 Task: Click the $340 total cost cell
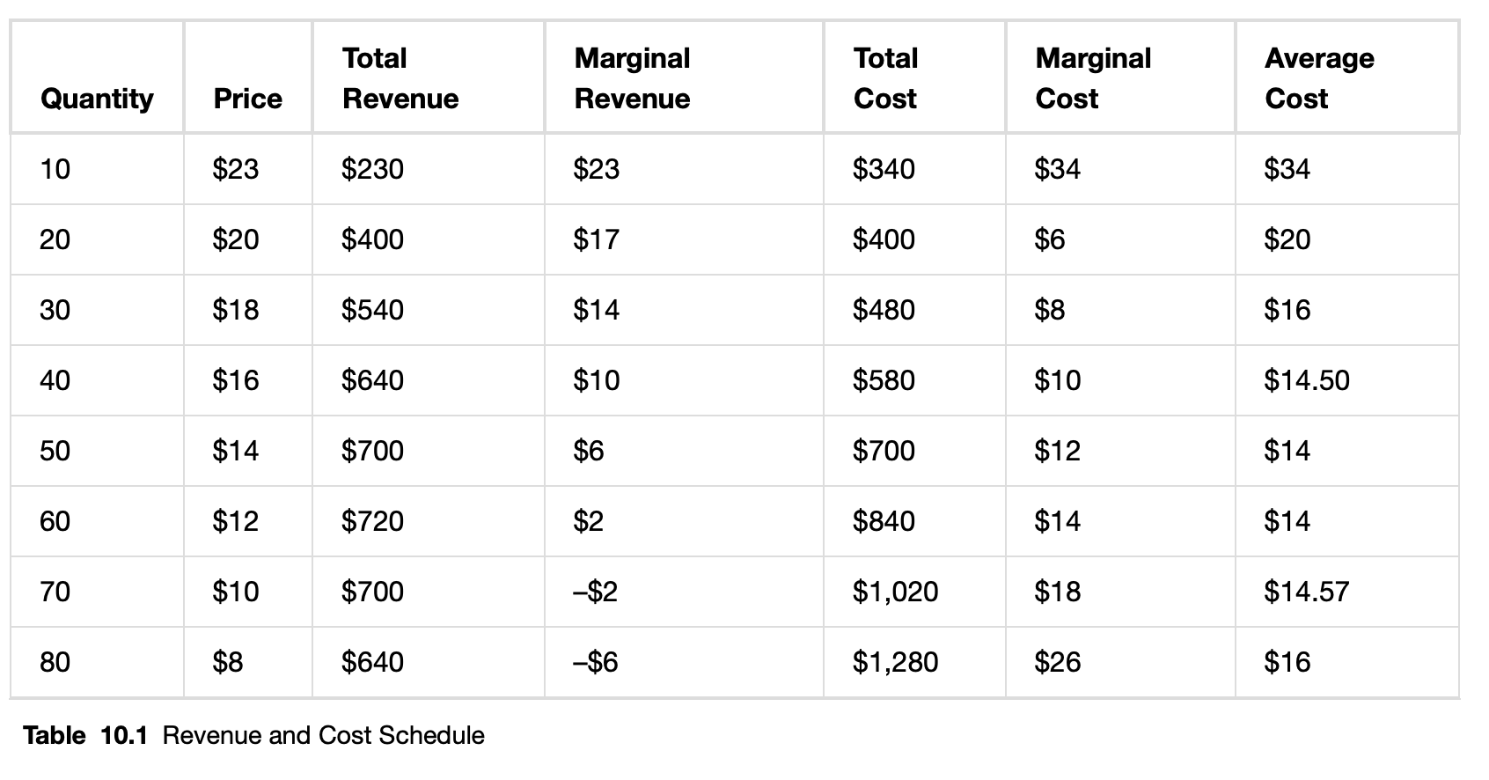tap(884, 169)
